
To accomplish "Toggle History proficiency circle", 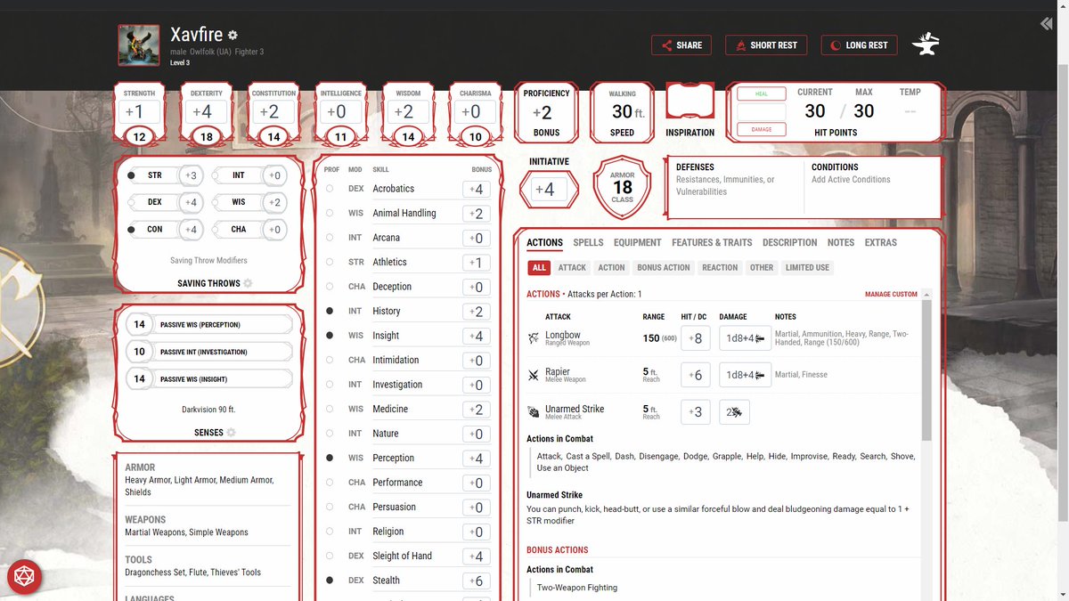I will [x=330, y=311].
